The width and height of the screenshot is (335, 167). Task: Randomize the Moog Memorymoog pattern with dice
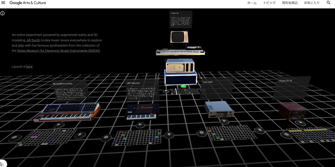[x=15, y=138]
